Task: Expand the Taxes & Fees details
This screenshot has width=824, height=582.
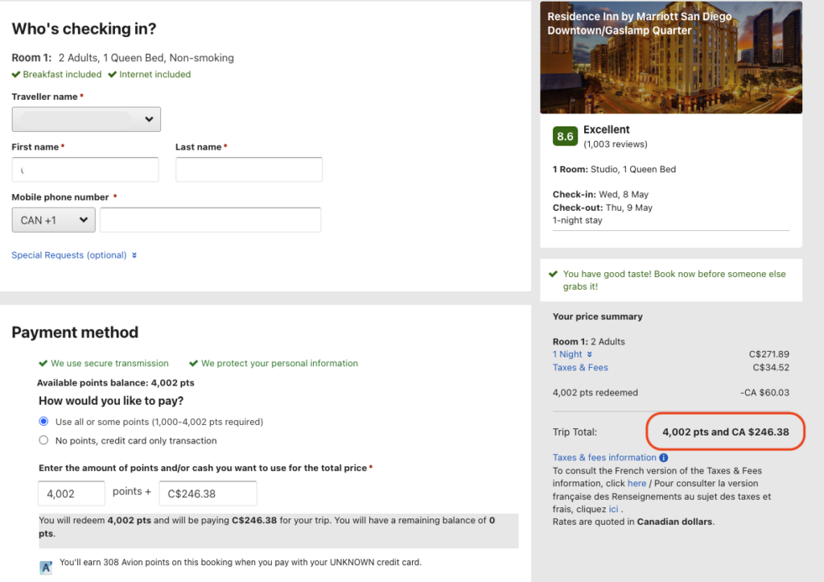Action: tap(580, 367)
